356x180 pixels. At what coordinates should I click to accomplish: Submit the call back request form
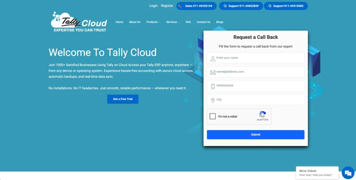[x=256, y=134]
